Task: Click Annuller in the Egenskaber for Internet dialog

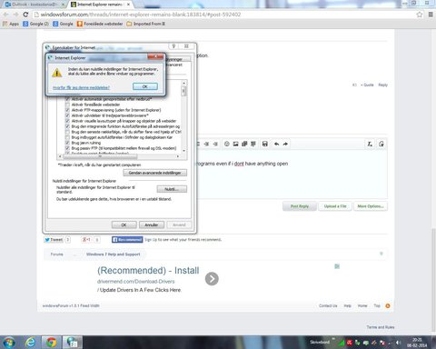Action: click(152, 224)
